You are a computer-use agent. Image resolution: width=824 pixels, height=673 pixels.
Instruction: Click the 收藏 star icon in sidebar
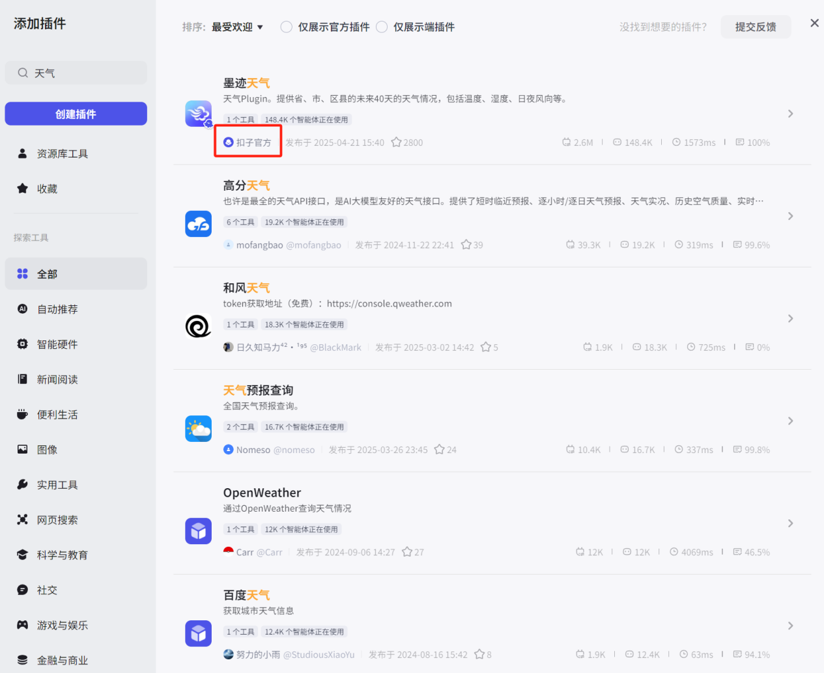[23, 189]
